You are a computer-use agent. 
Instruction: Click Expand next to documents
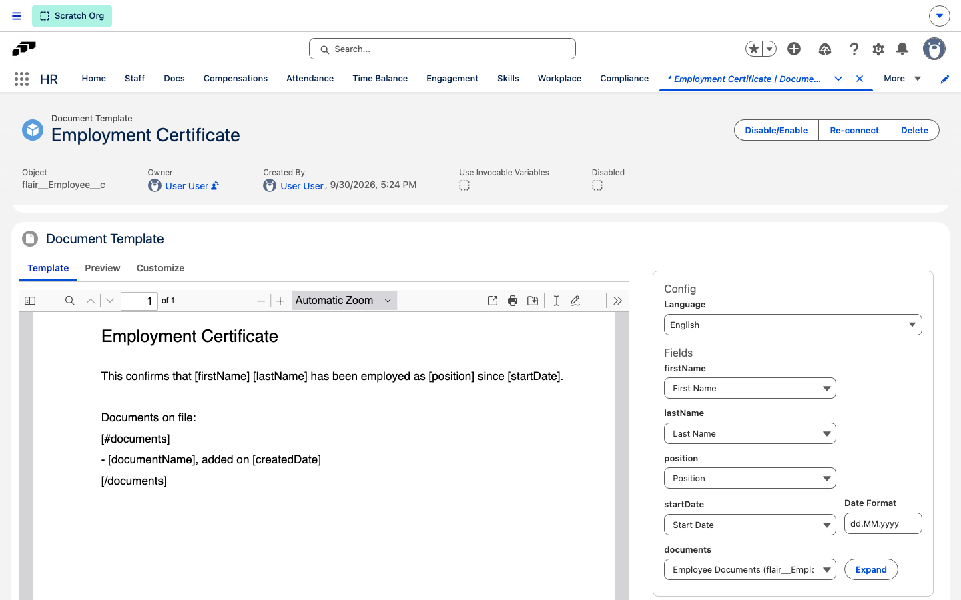871,569
